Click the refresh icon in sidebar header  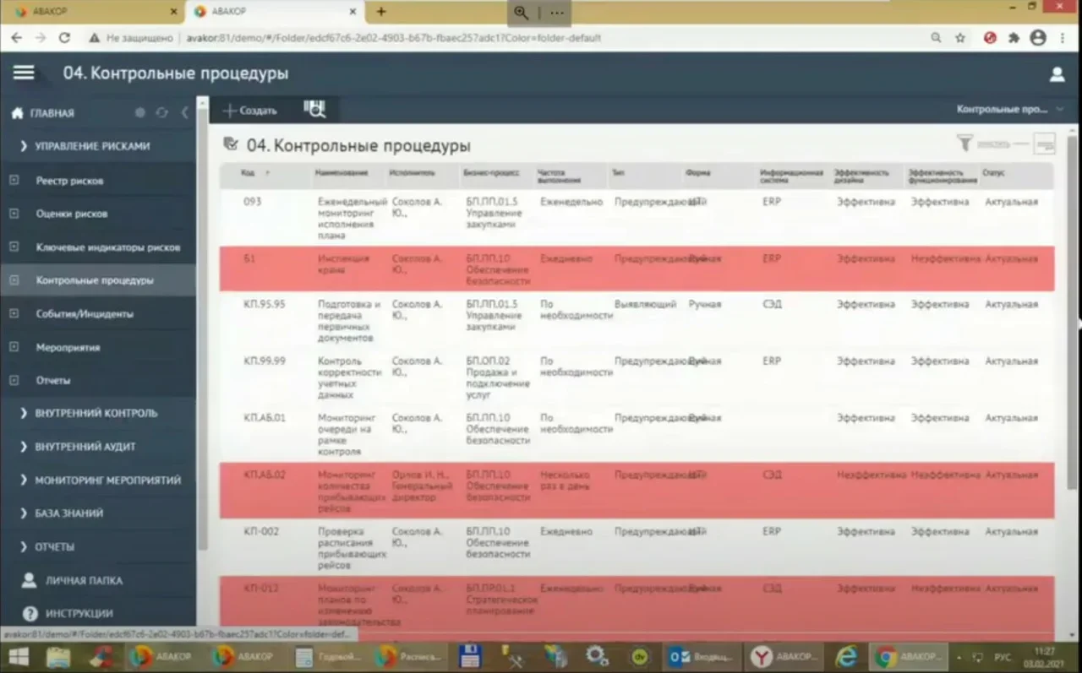tap(161, 113)
